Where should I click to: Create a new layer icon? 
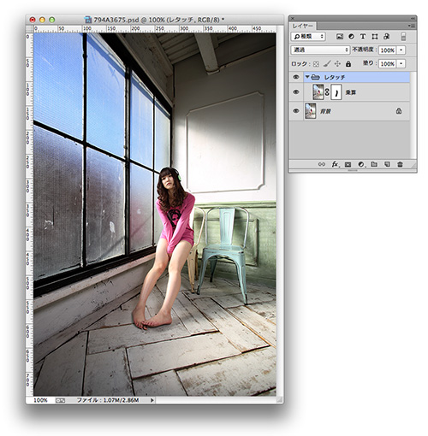[387, 164]
